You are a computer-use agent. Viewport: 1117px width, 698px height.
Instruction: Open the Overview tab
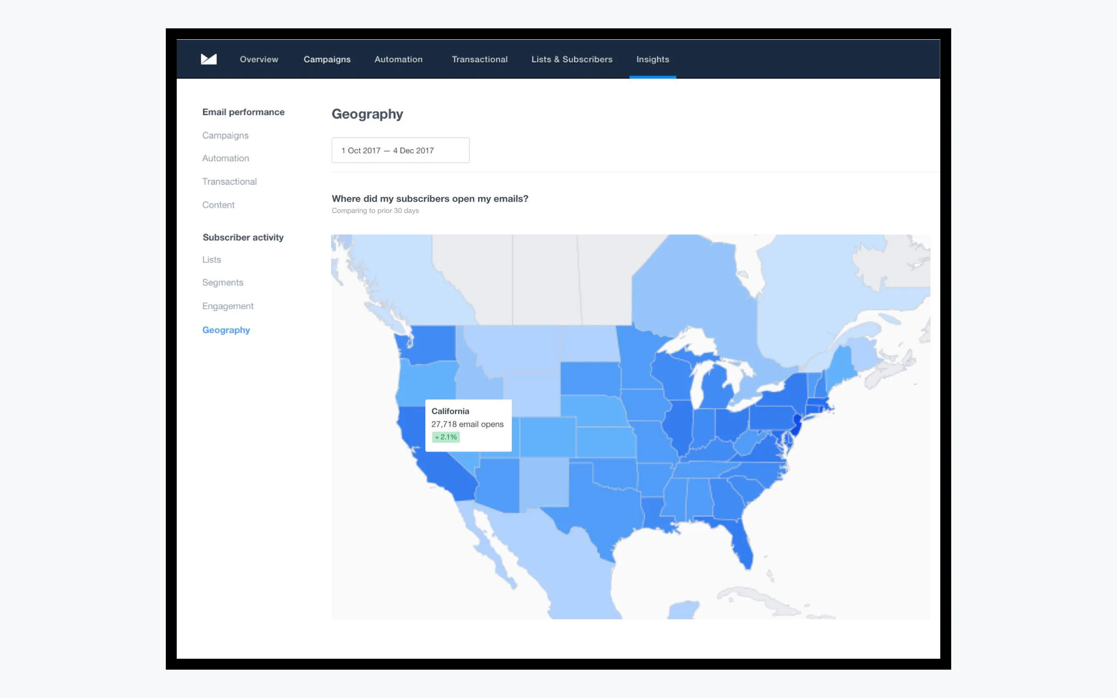click(259, 59)
